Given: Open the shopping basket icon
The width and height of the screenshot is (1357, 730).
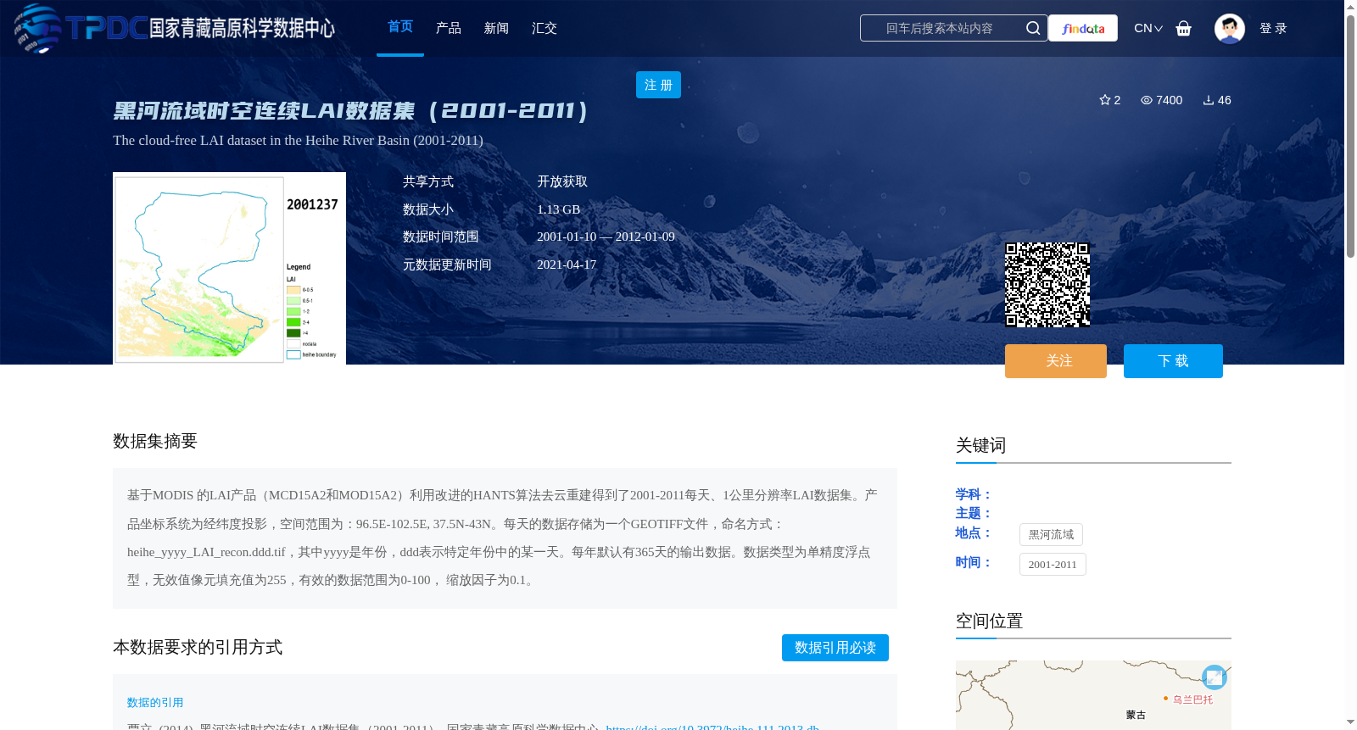Looking at the screenshot, I should [1184, 28].
